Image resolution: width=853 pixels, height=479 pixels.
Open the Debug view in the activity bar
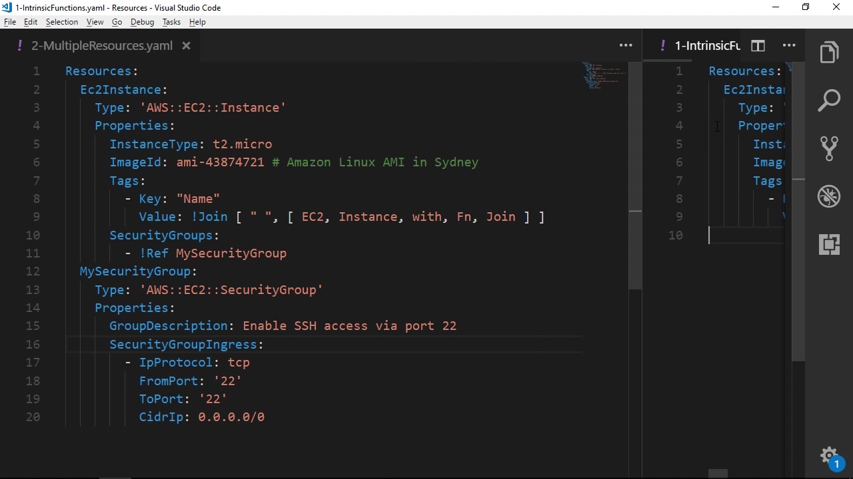[x=829, y=196]
